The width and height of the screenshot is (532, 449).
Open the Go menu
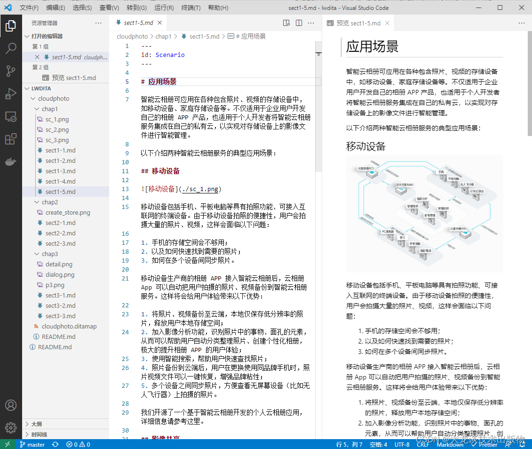point(137,8)
